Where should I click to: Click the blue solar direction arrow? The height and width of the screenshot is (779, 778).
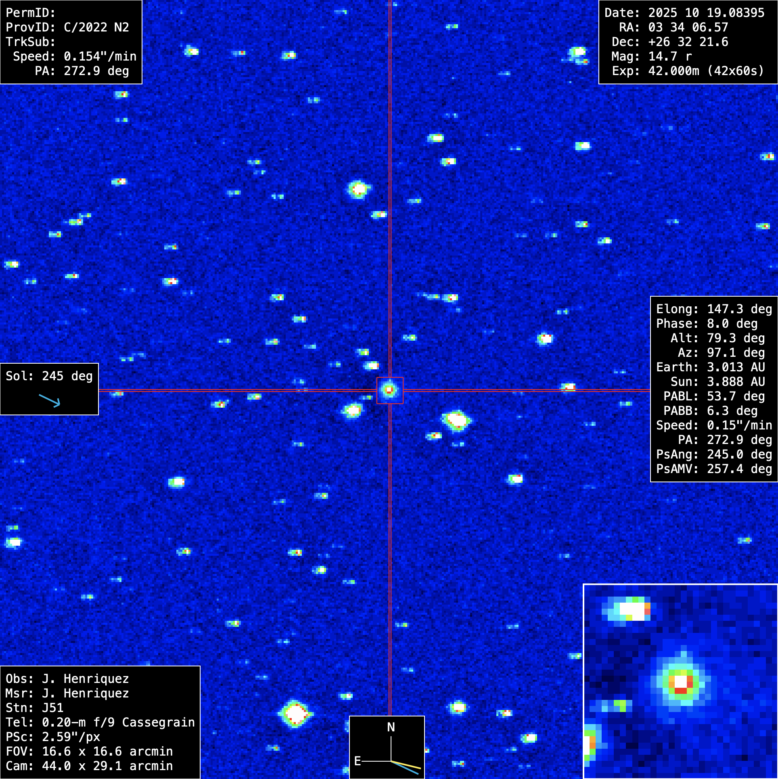50,400
